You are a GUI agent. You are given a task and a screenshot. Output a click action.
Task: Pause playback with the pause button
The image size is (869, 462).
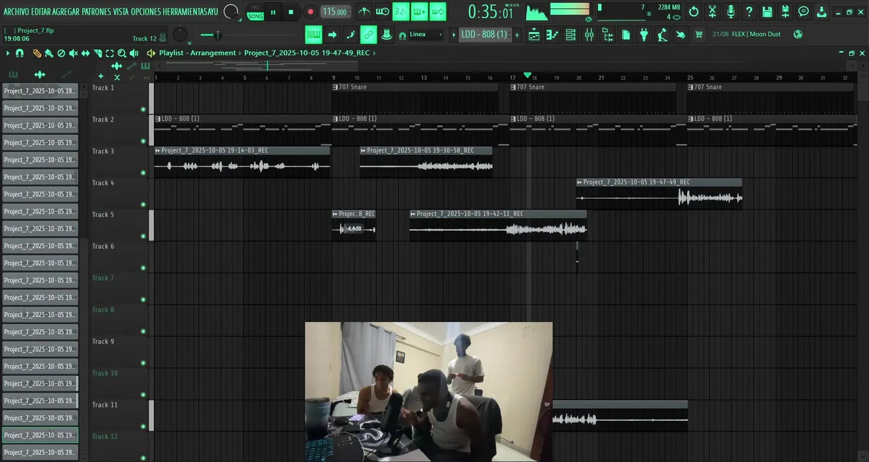click(273, 12)
